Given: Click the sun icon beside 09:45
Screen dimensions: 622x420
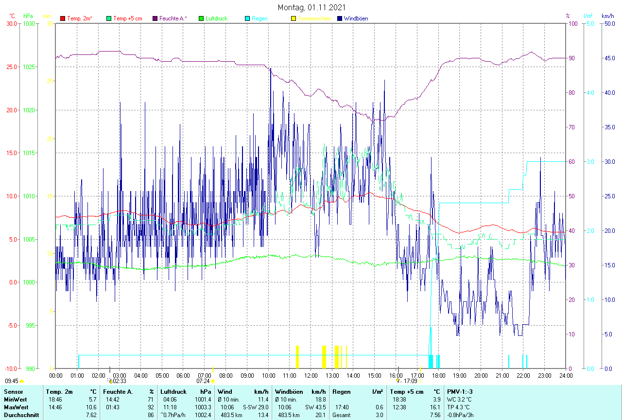Looking at the screenshot, I should (21, 382).
